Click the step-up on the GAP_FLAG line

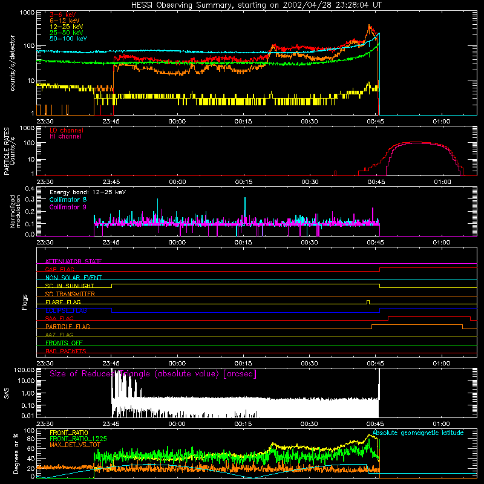click(380, 269)
